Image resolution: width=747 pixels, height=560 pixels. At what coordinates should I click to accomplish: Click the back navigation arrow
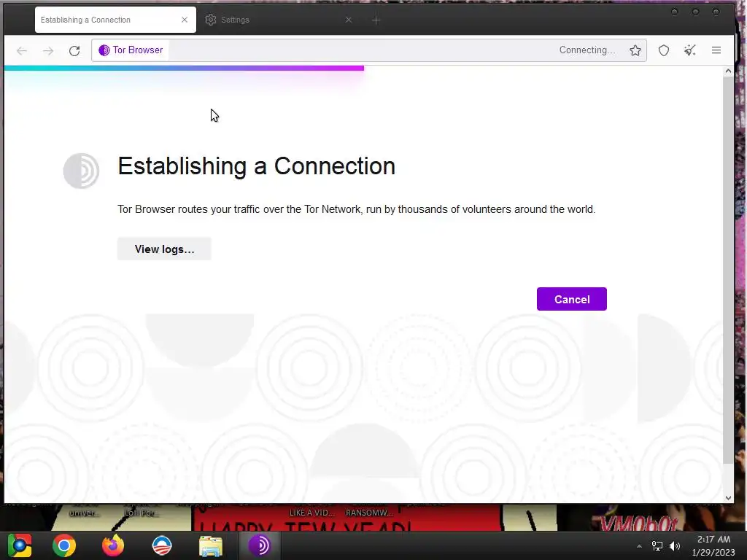(22, 50)
